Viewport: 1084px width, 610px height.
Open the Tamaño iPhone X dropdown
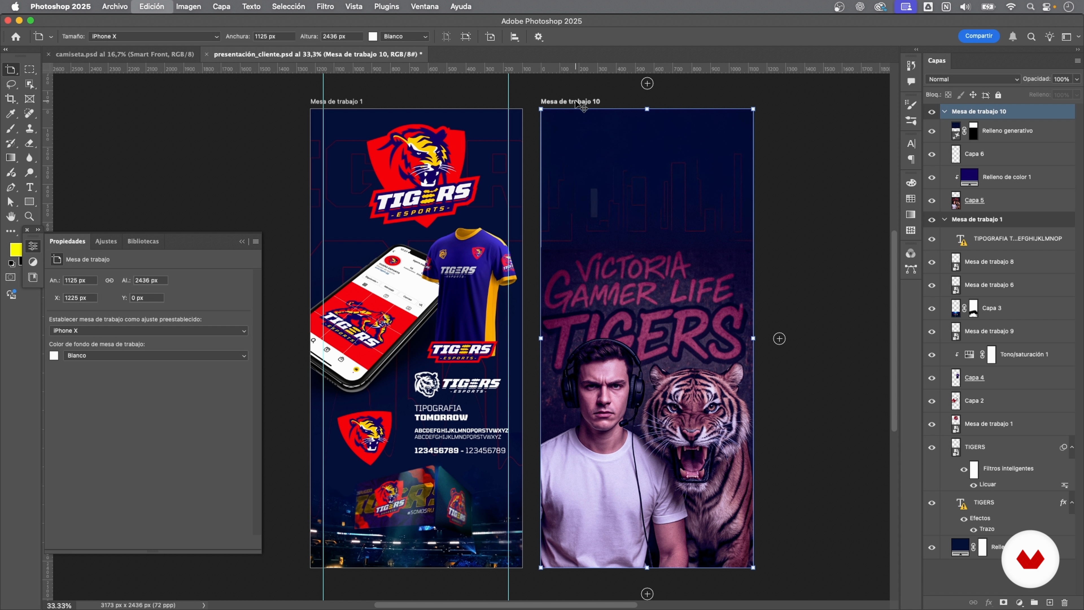coord(154,37)
